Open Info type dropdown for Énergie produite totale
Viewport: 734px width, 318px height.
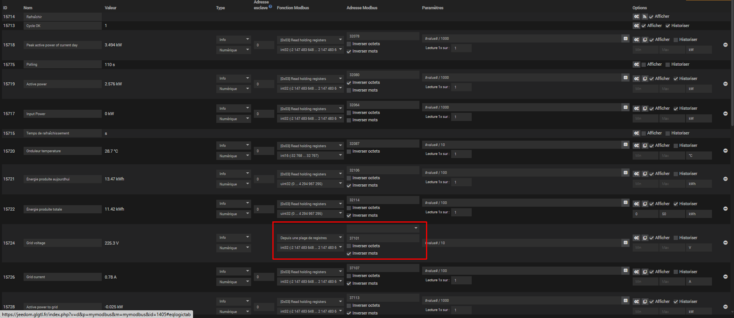coord(234,204)
